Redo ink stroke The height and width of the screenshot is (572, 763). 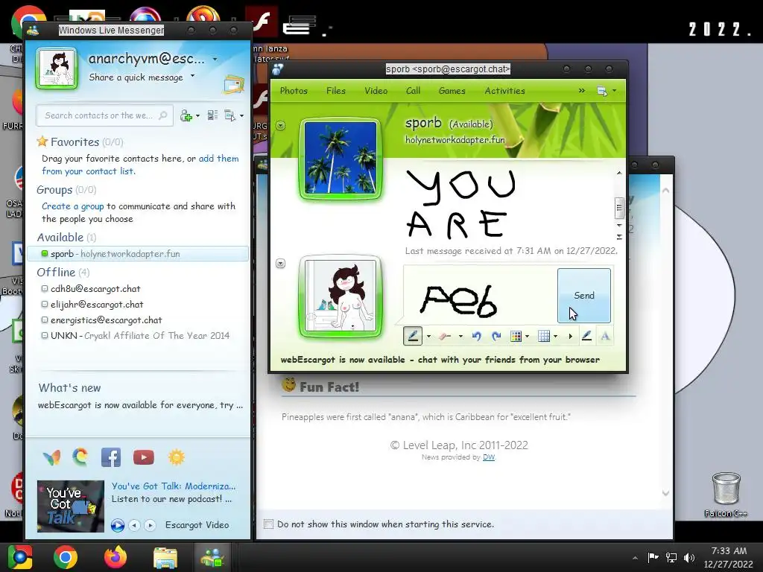496,336
